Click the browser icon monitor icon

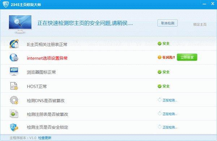click(x=14, y=71)
